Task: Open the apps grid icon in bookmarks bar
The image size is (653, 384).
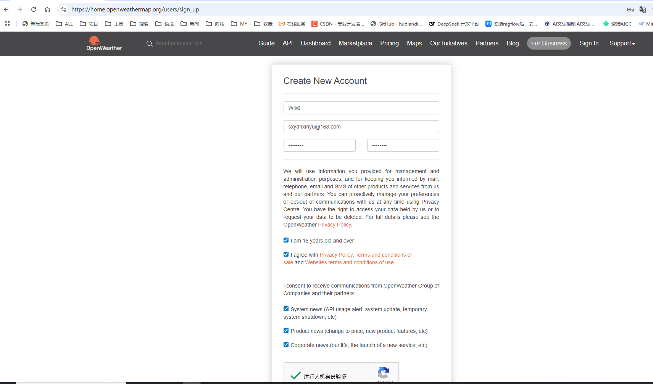Action: point(8,24)
